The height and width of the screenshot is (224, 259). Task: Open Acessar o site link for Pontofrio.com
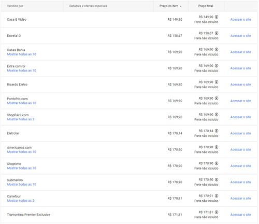click(x=241, y=101)
